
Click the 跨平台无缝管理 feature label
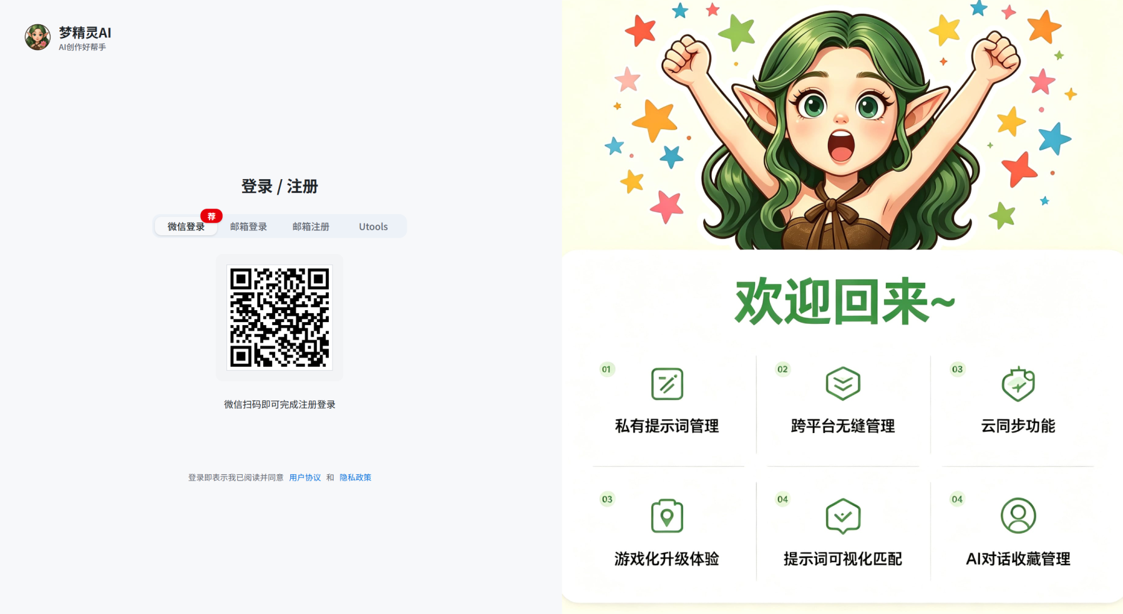tap(843, 426)
